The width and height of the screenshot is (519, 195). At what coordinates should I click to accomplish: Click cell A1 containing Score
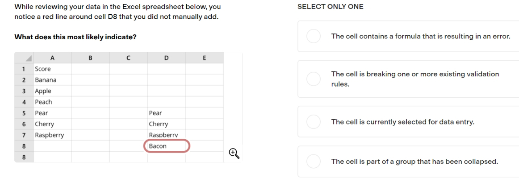(x=52, y=69)
